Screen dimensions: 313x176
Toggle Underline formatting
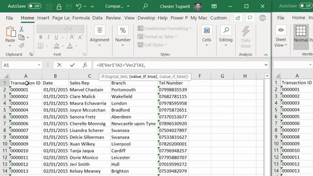coord(56,37)
